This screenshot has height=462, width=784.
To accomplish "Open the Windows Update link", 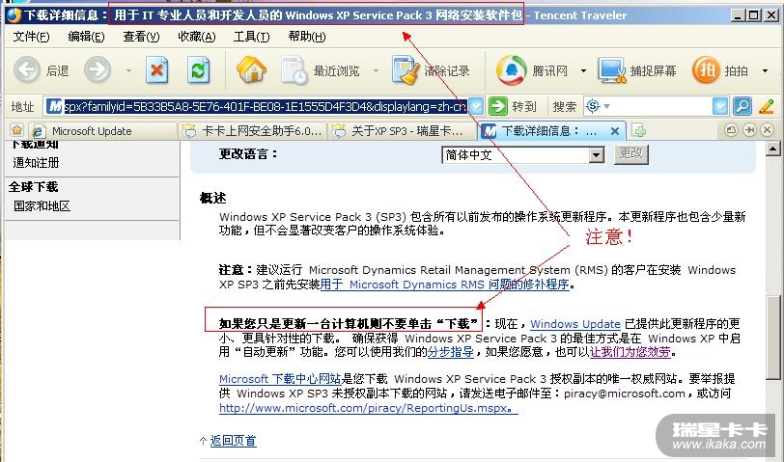I will [x=575, y=324].
